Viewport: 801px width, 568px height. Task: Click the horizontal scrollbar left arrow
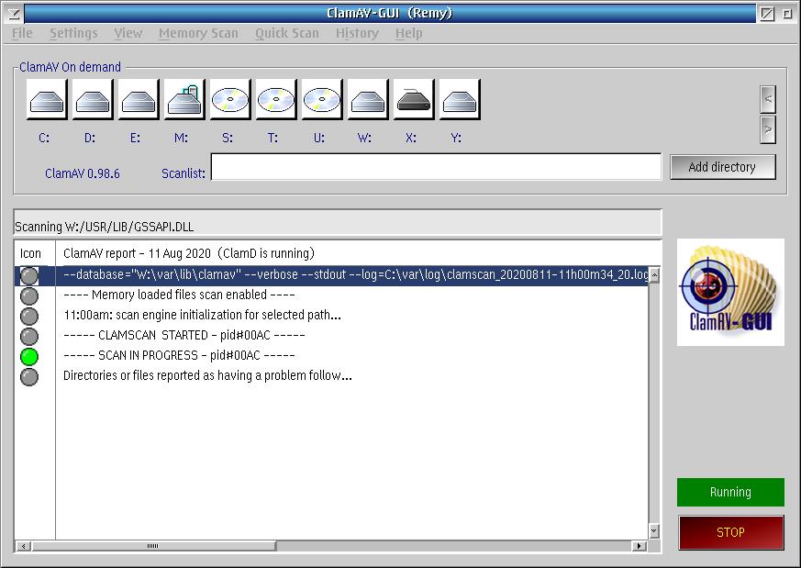tap(23, 546)
